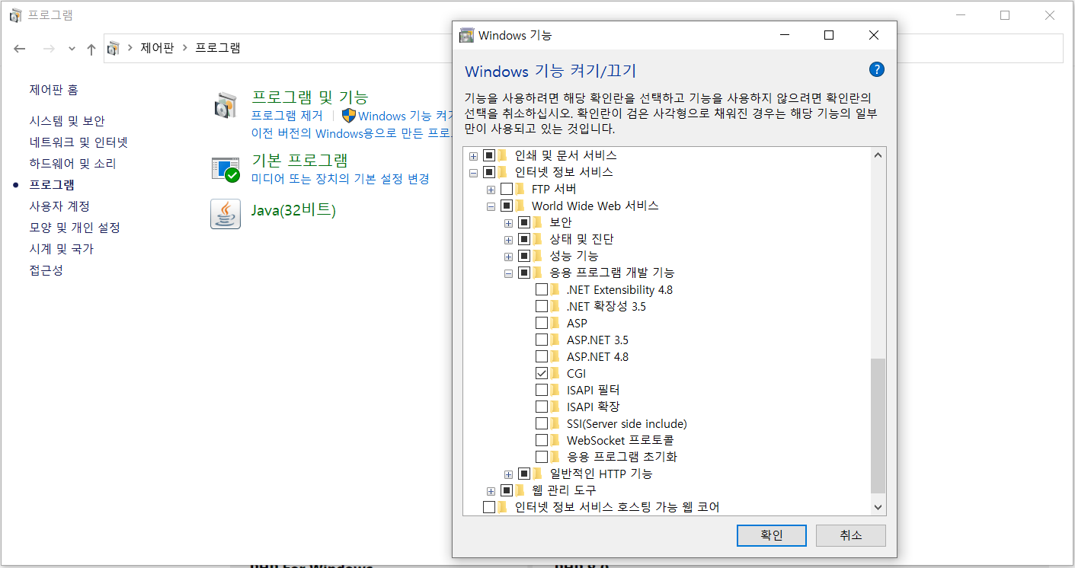This screenshot has width=1075, height=568.
Task: Cancel the dialog with 취소 button
Action: tap(850, 535)
